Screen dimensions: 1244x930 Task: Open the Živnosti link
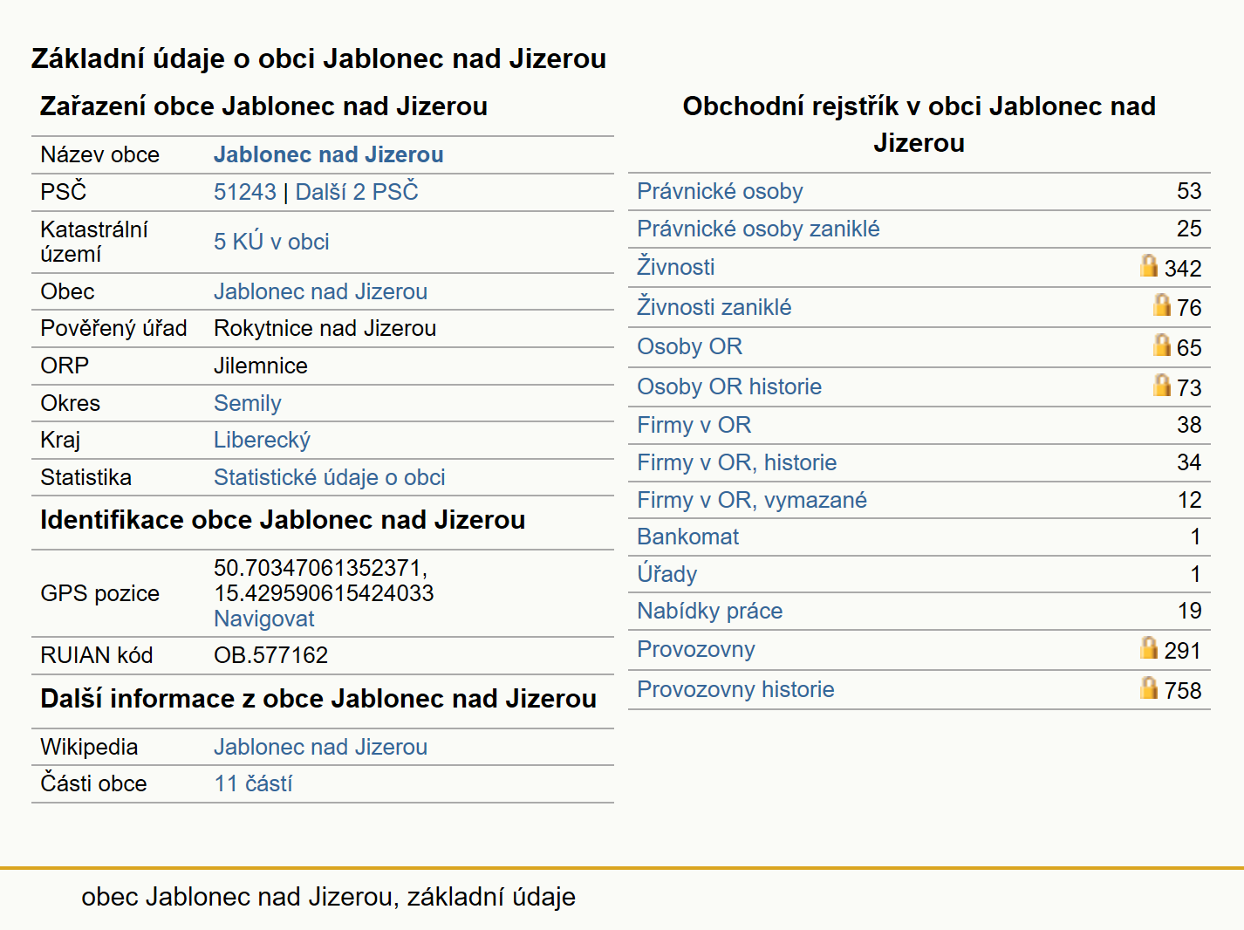click(676, 267)
